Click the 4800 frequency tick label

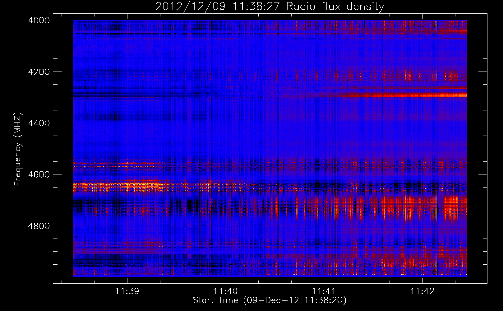39,226
